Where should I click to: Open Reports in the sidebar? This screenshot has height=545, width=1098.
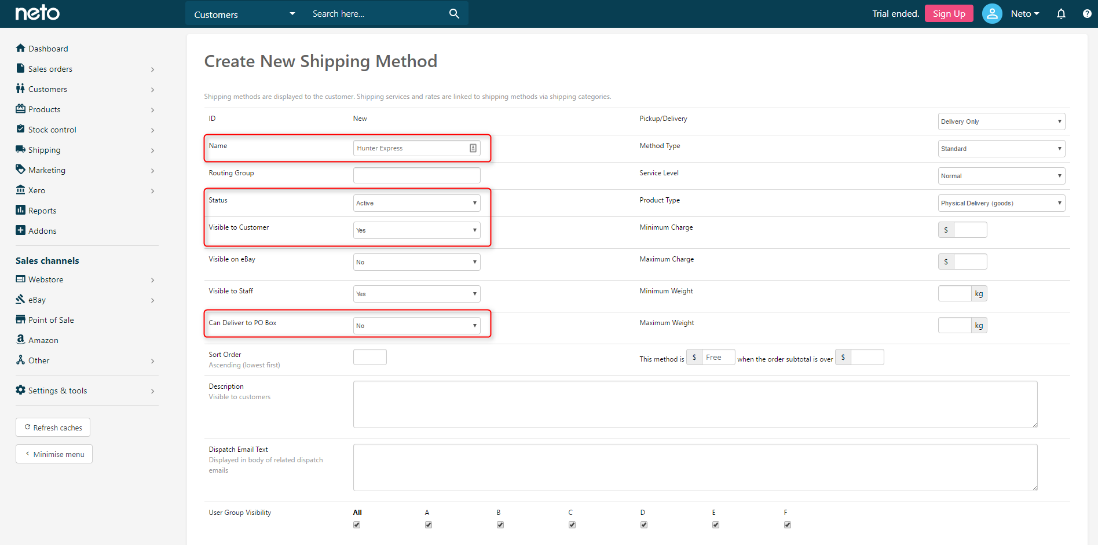coord(42,211)
